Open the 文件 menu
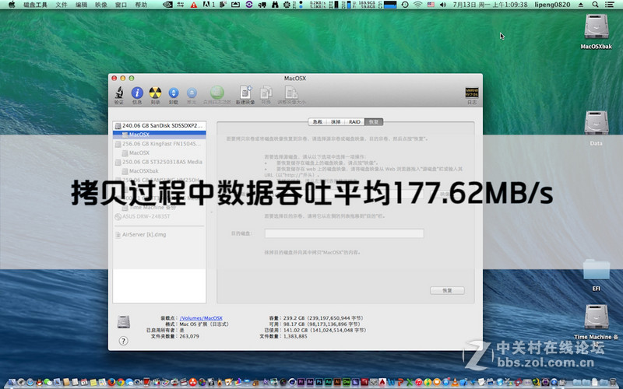Viewport: 623px width, 389px height. (62, 5)
